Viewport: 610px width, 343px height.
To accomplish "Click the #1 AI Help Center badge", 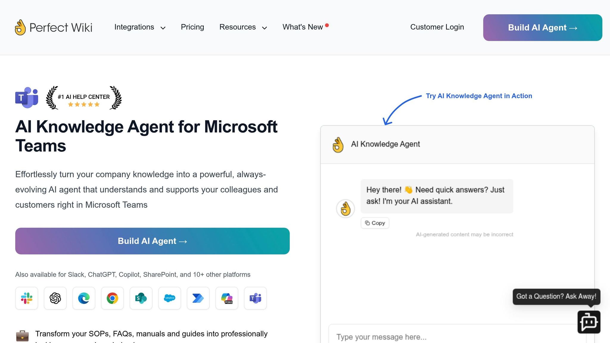I will pos(84,98).
